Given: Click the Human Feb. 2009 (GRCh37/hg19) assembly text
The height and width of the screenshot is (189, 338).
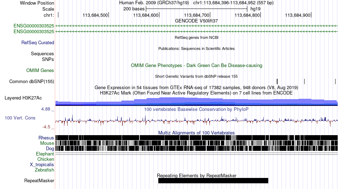Looking at the screenshot, I should point(154,3).
